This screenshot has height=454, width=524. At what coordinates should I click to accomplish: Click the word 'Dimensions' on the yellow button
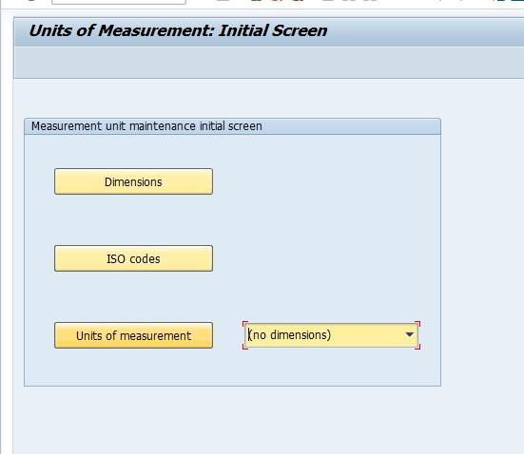pyautogui.click(x=133, y=182)
